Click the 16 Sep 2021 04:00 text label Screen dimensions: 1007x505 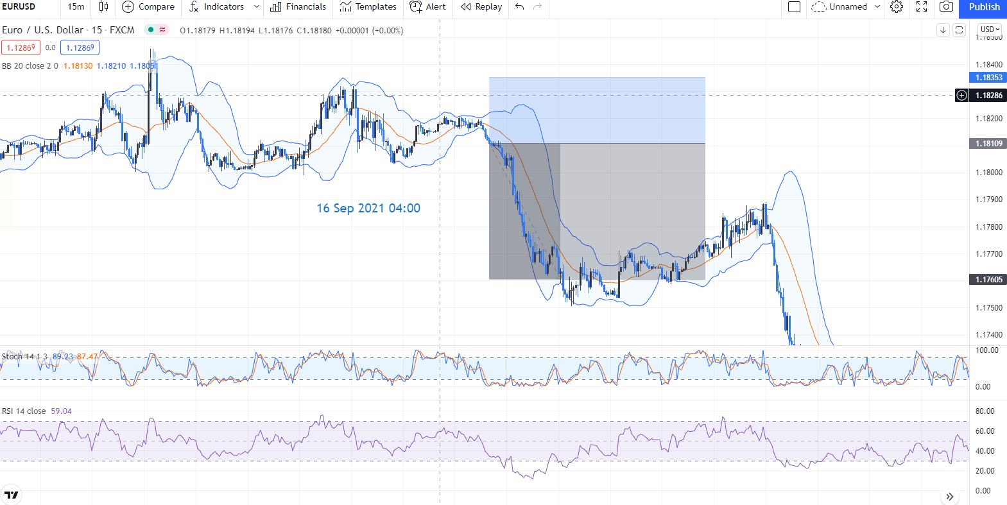pos(368,208)
